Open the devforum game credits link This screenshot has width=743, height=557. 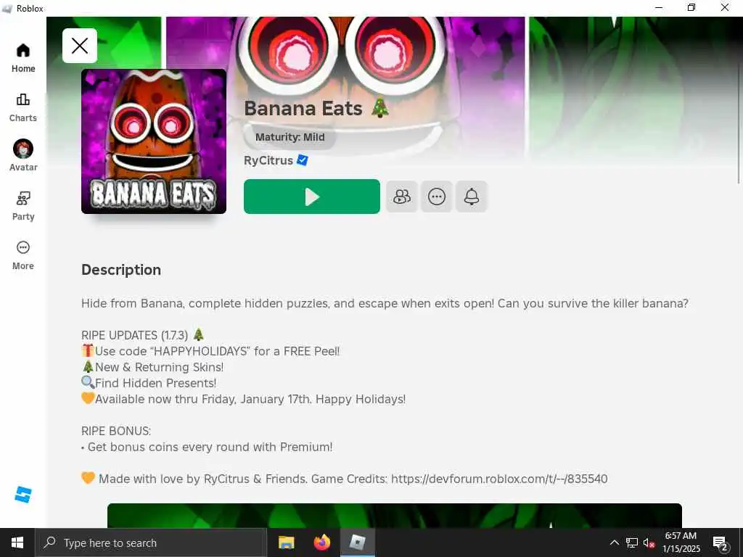pos(499,479)
